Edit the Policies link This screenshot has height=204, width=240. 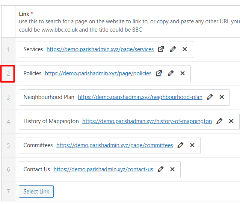click(x=171, y=73)
